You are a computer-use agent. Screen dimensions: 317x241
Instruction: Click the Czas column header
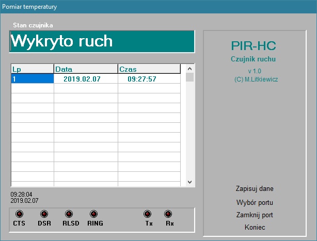coord(149,69)
